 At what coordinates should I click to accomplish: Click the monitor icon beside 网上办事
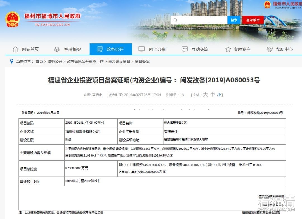pyautogui.click(x=141, y=49)
